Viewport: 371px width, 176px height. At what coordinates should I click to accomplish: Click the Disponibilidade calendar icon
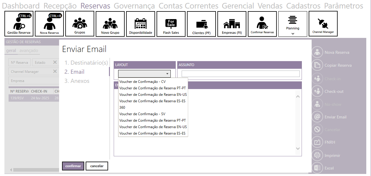coord(140,24)
